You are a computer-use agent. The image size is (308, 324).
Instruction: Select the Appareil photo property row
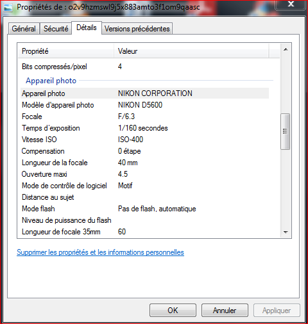pos(145,93)
